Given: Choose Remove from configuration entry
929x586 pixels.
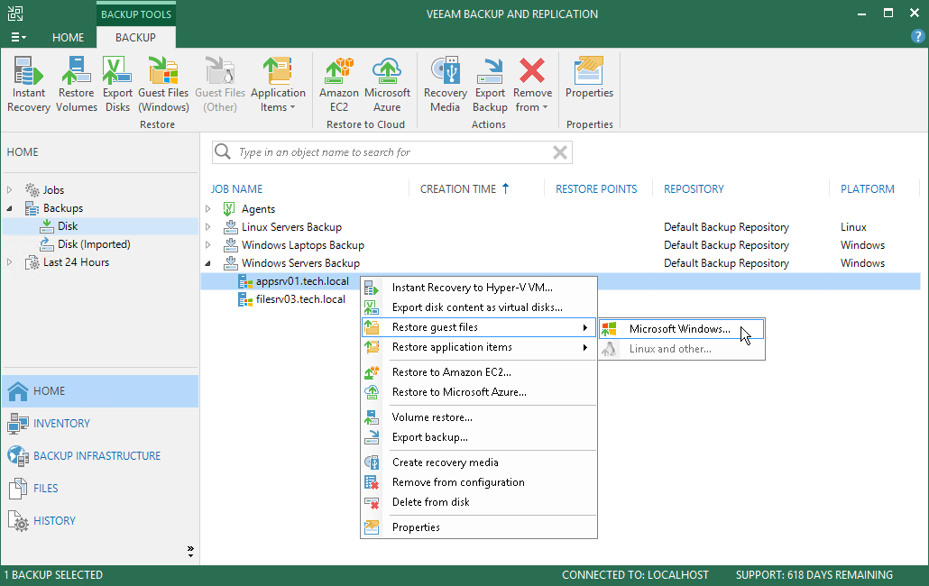Looking at the screenshot, I should [479, 482].
